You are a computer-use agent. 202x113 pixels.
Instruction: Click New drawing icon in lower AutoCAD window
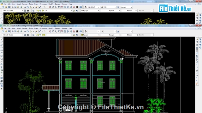[x=3, y=31]
